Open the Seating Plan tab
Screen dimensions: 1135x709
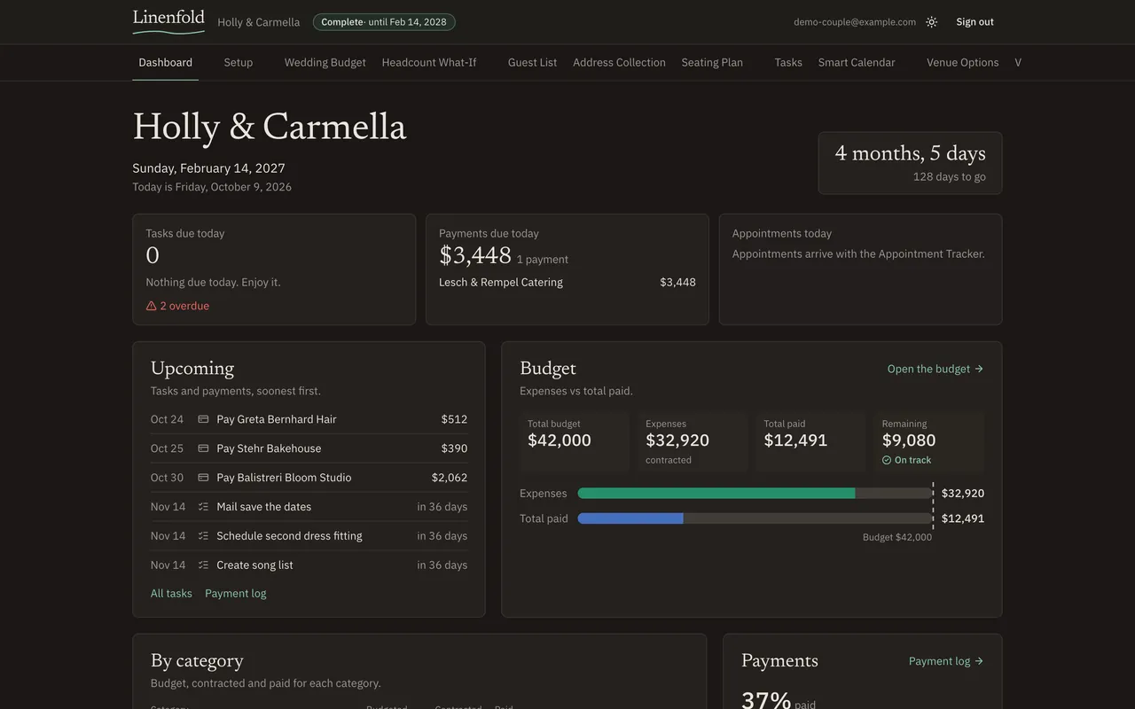[712, 62]
